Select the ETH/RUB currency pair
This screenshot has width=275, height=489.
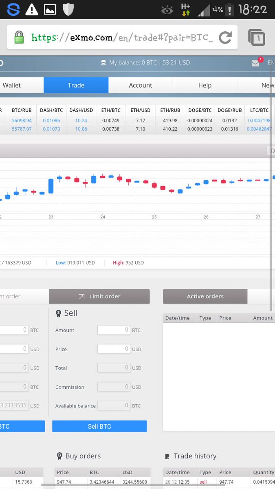click(170, 110)
